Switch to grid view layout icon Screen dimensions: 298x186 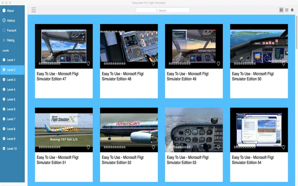[x=281, y=10]
